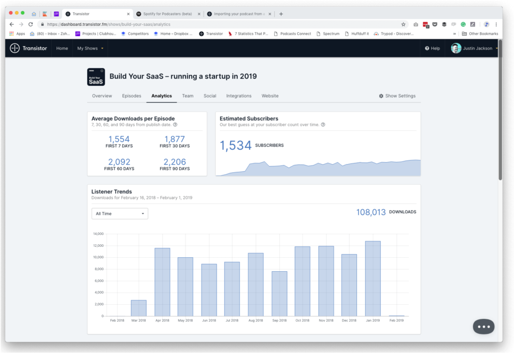Click the Jan 2019 bar in chart

(x=373, y=278)
